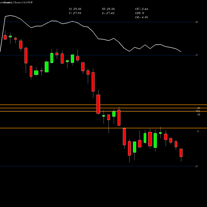207x207 pixels.
Task: Click the OC: 2.44 value
Action: 142,9
